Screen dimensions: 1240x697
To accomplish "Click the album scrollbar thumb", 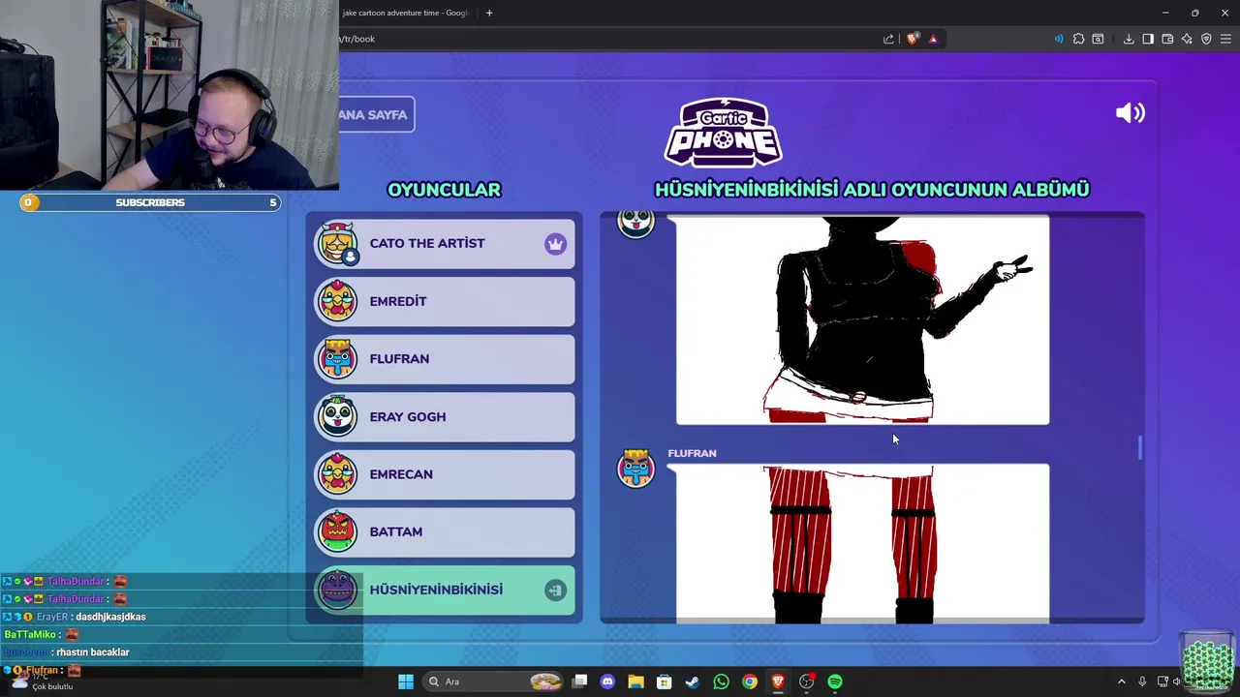I will click(1140, 447).
